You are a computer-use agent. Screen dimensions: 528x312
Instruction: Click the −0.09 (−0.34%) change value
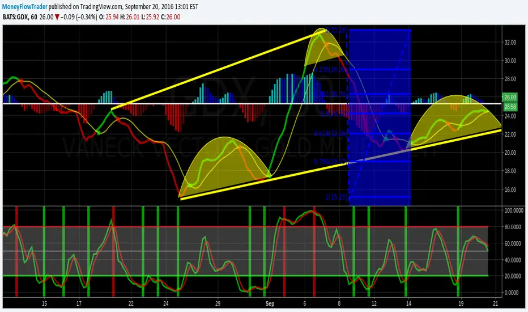pos(79,17)
